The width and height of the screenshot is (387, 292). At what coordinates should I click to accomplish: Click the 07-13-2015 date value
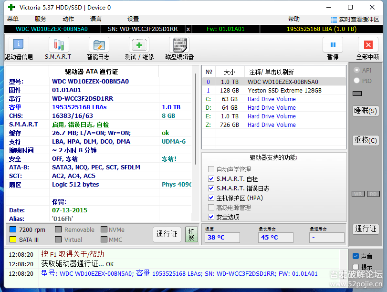click(70, 210)
